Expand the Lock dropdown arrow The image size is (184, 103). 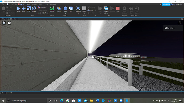pos(96,10)
